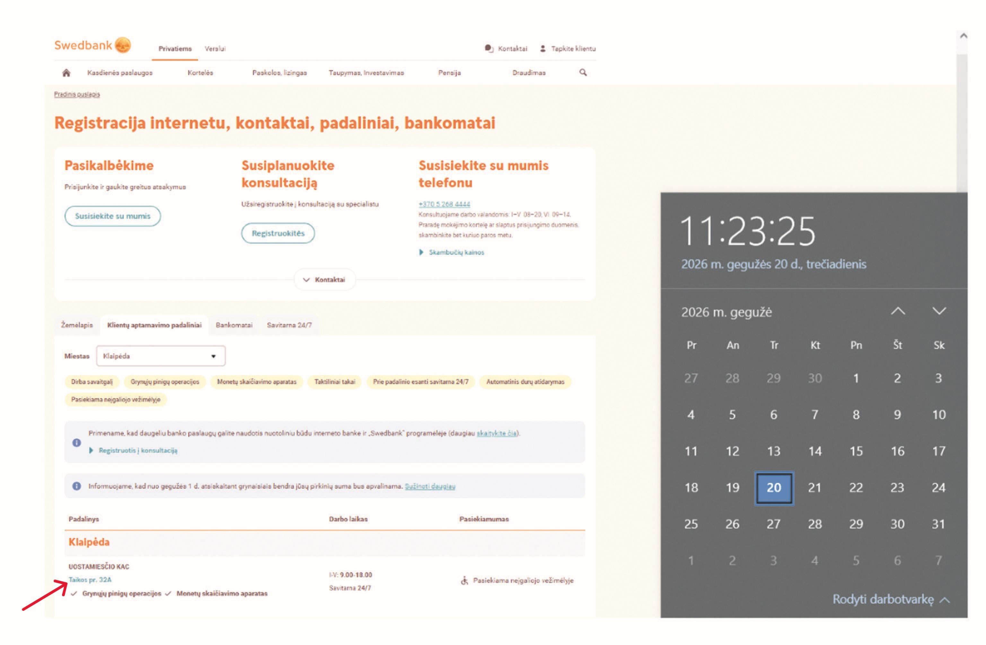Viewport: 986px width, 645px height.
Task: Select May 21 in calendar
Action: point(815,488)
